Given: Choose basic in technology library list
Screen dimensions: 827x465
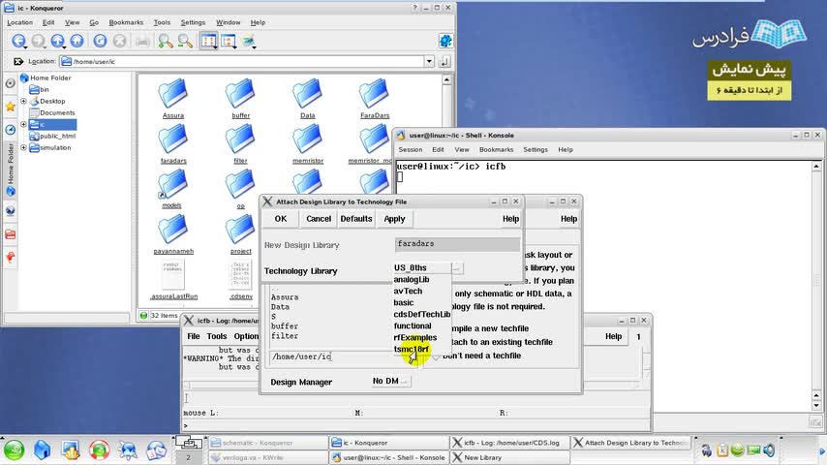Looking at the screenshot, I should pos(404,302).
